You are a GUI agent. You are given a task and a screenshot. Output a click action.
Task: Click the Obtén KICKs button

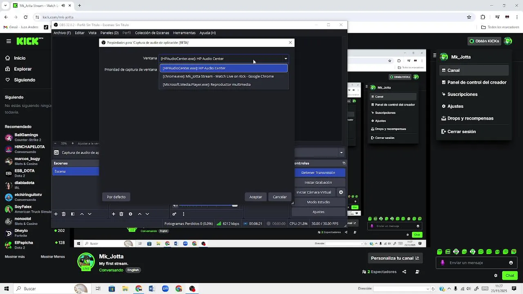tap(484, 41)
